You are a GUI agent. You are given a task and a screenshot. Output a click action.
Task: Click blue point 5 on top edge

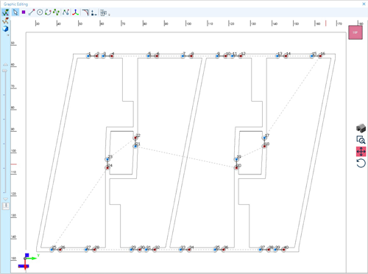click(x=149, y=56)
